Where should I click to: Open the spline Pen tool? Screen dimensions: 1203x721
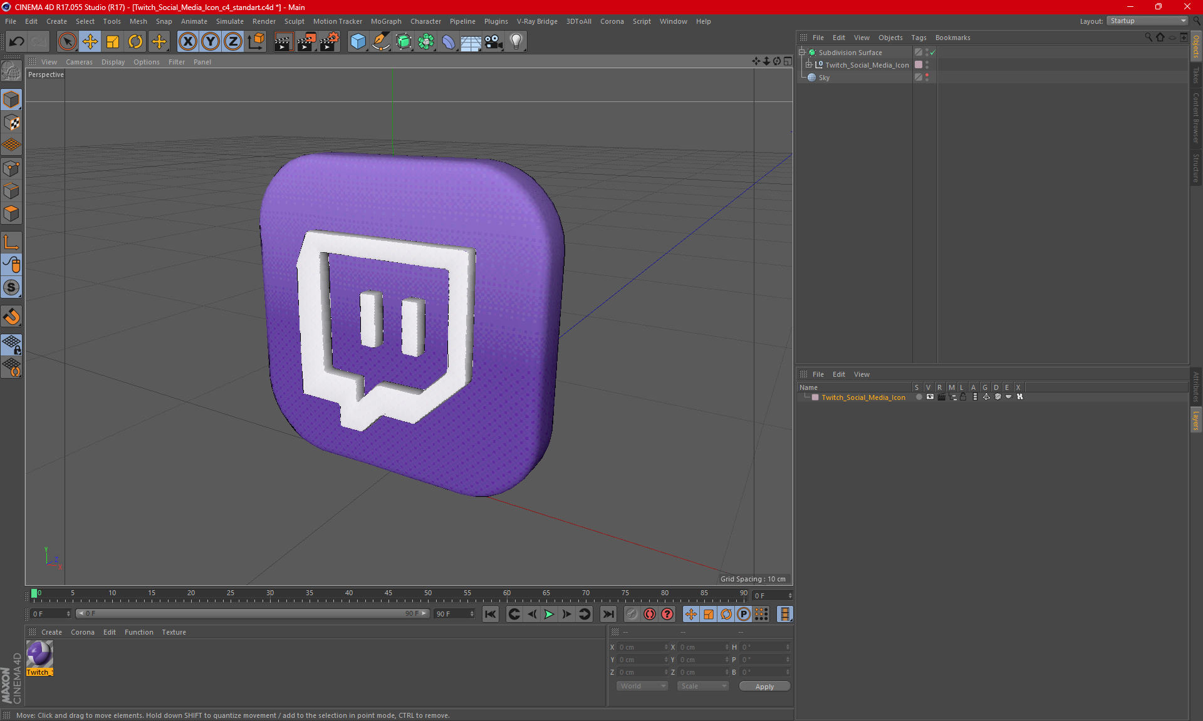coord(381,42)
